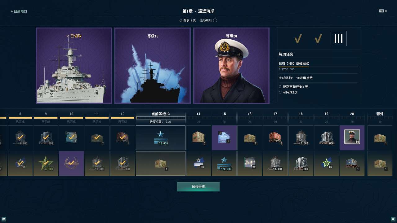The image size is (397, 223).
Task: Select the current level 30 000 reward tile
Action: (161, 138)
